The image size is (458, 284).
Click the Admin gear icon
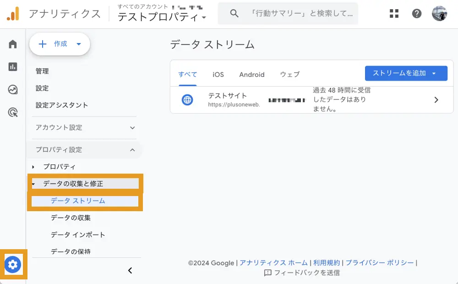(13, 264)
